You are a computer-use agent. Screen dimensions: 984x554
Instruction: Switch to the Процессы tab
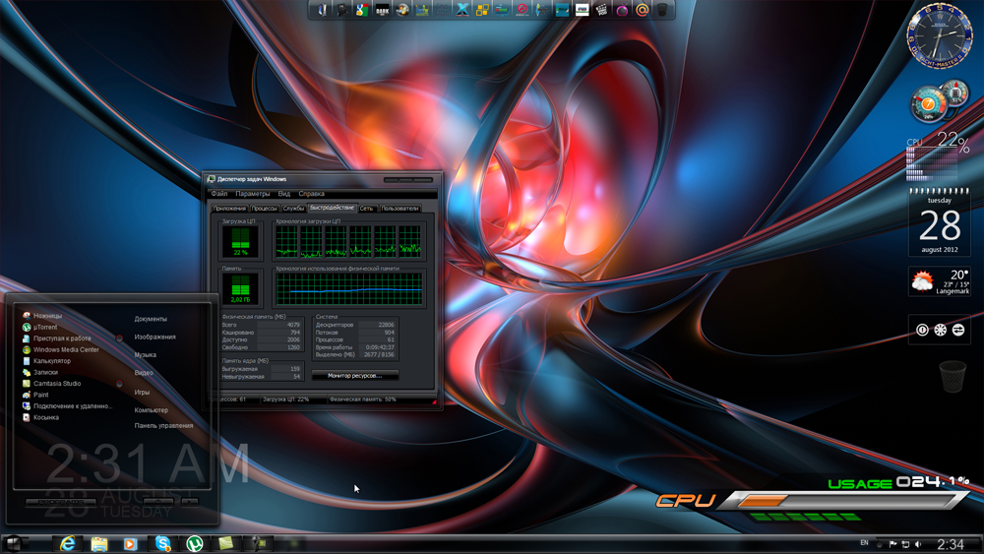[264, 209]
